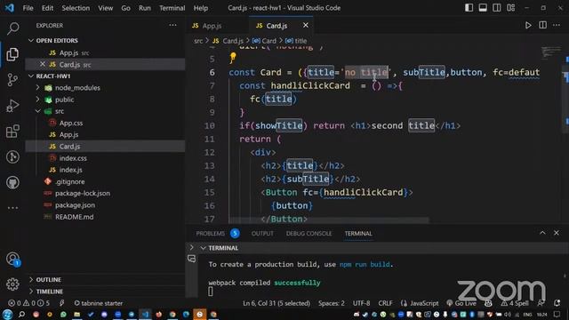Maximize the panel size chevron
Image resolution: width=569 pixels, height=320 pixels.
point(542,233)
